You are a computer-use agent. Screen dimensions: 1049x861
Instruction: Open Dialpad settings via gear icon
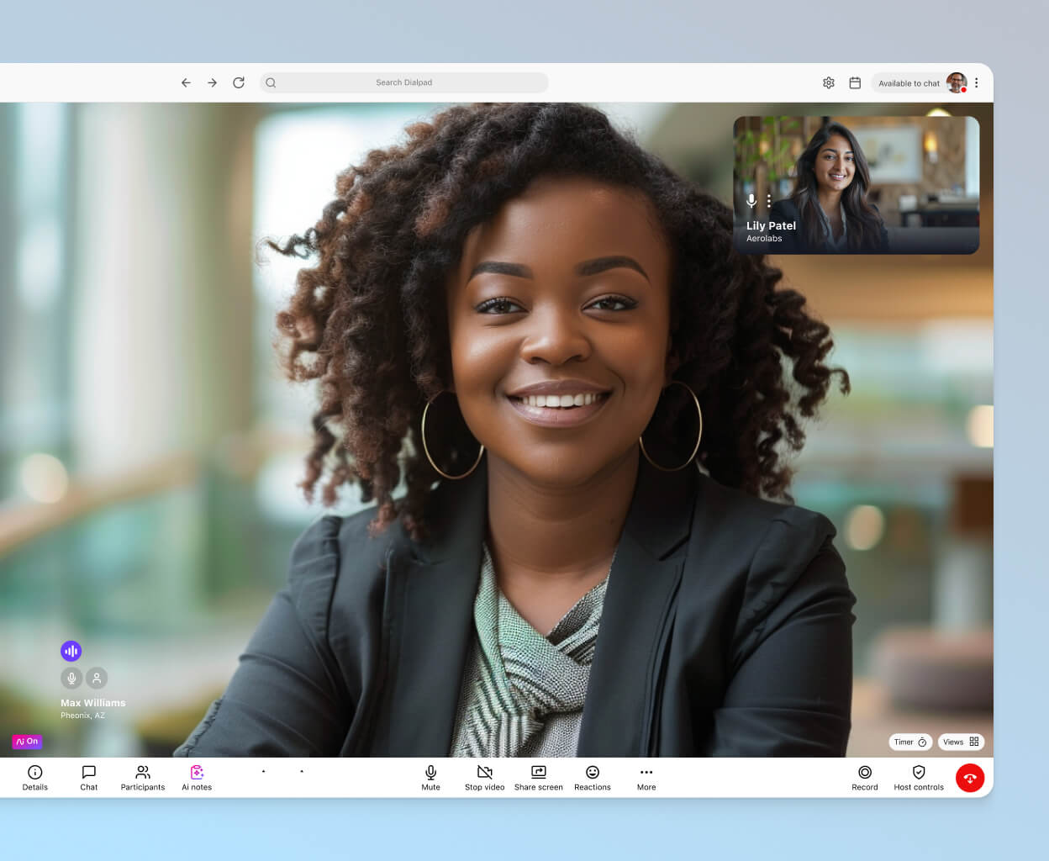pos(829,82)
